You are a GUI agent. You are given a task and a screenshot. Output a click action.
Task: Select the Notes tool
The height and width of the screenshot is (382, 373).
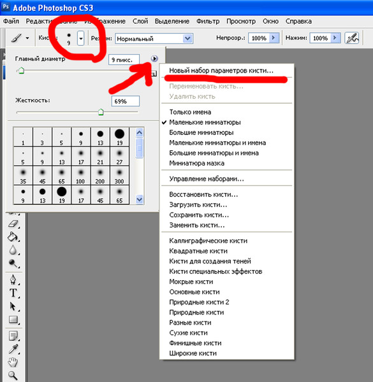pos(13,336)
